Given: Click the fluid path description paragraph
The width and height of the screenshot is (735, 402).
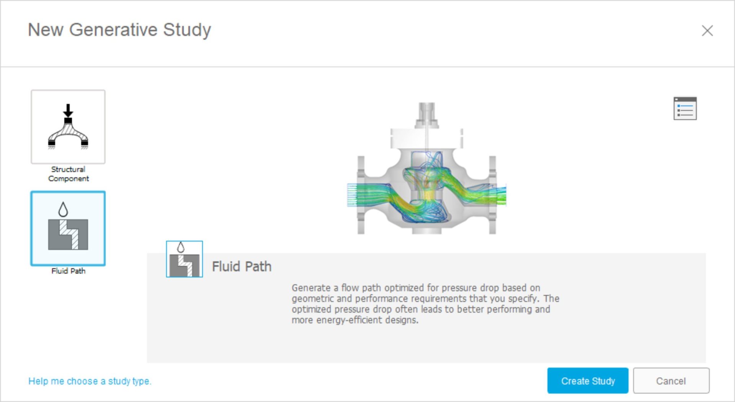Looking at the screenshot, I should [425, 304].
